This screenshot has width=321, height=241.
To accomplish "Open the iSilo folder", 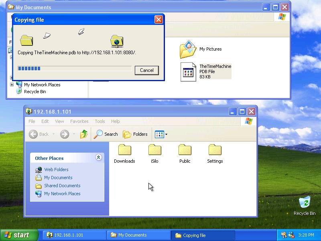I will click(x=154, y=150).
